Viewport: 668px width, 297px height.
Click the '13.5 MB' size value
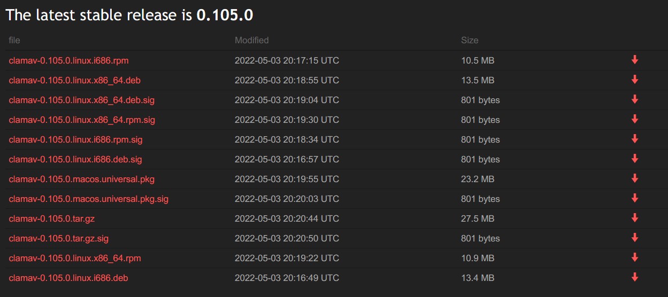[478, 80]
